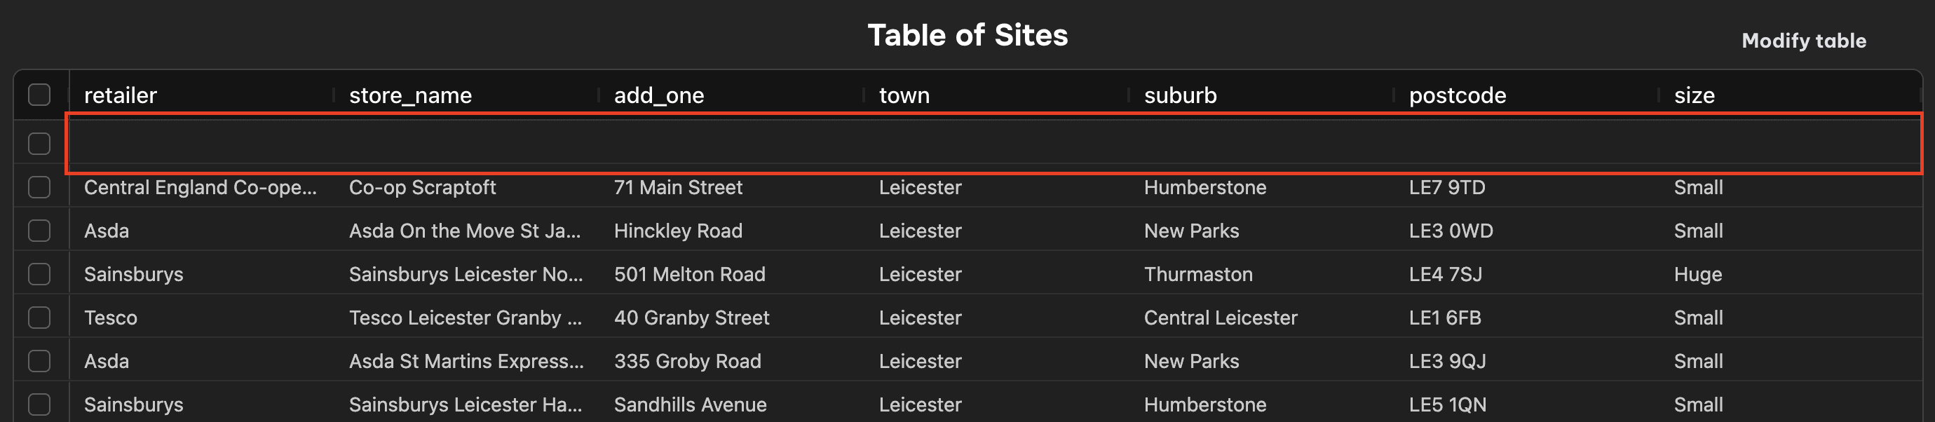The image size is (1935, 422).
Task: Tick the select-all checkbox in header
Action: (x=39, y=95)
